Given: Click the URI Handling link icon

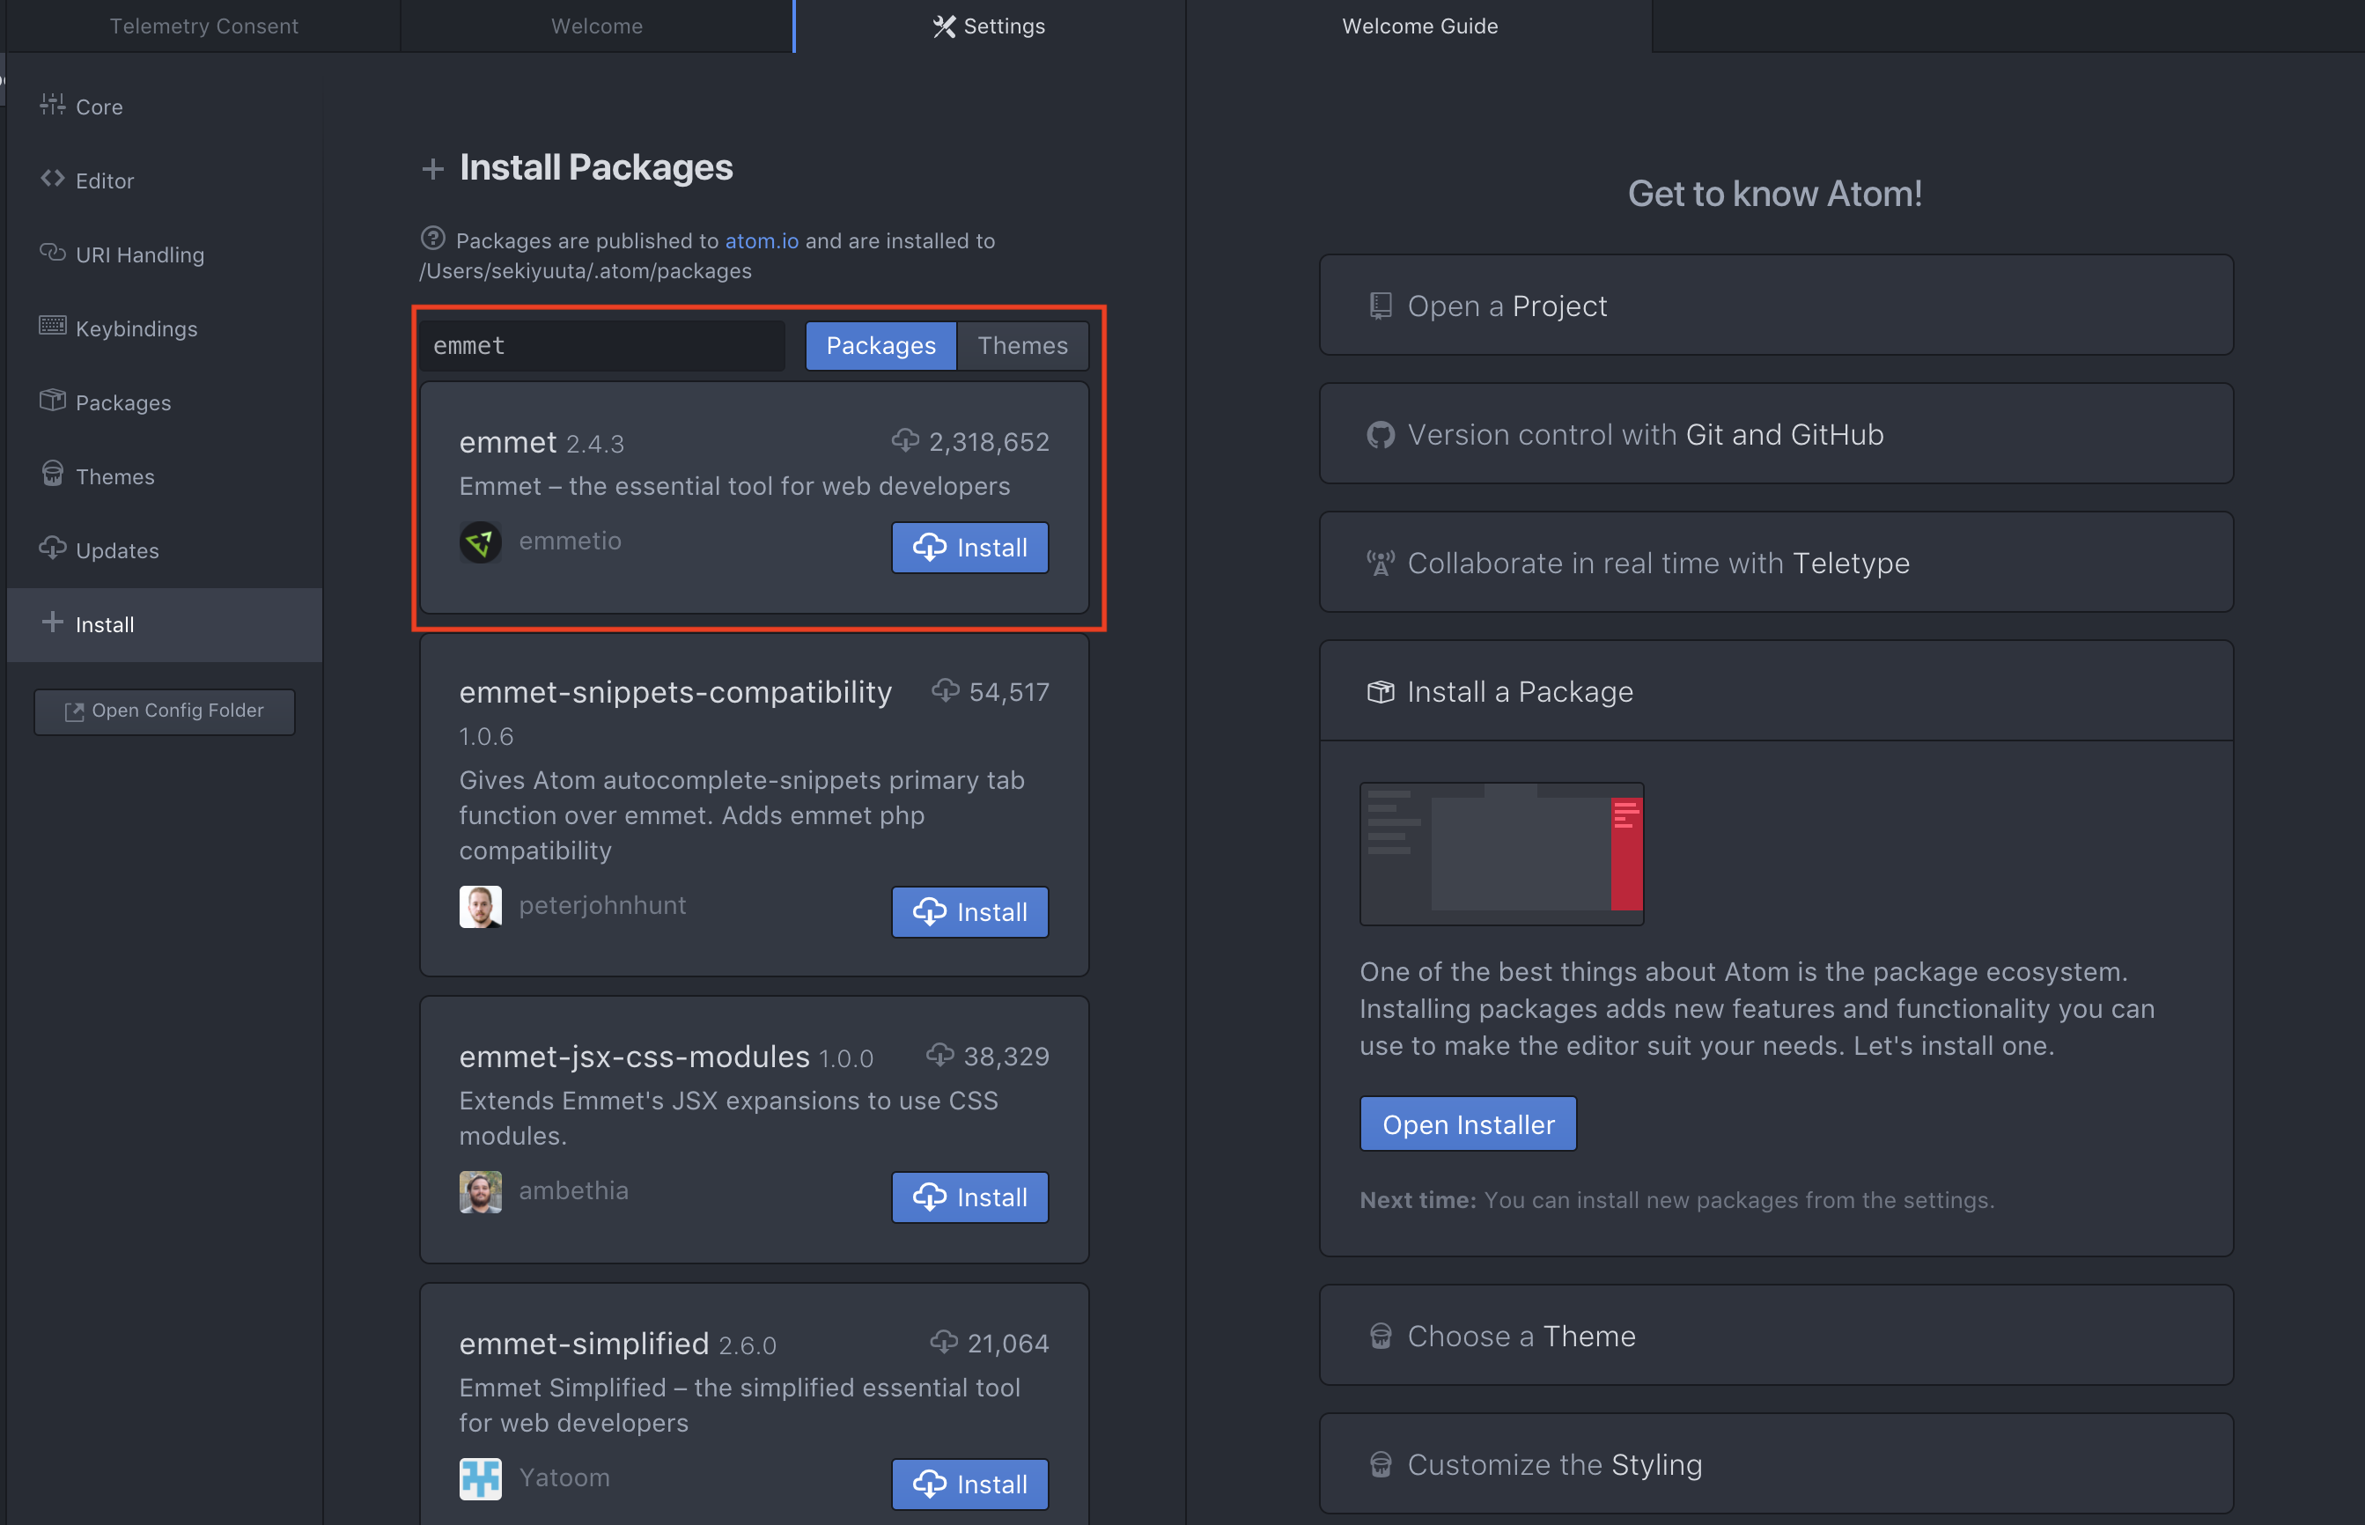Looking at the screenshot, I should pos(53,253).
